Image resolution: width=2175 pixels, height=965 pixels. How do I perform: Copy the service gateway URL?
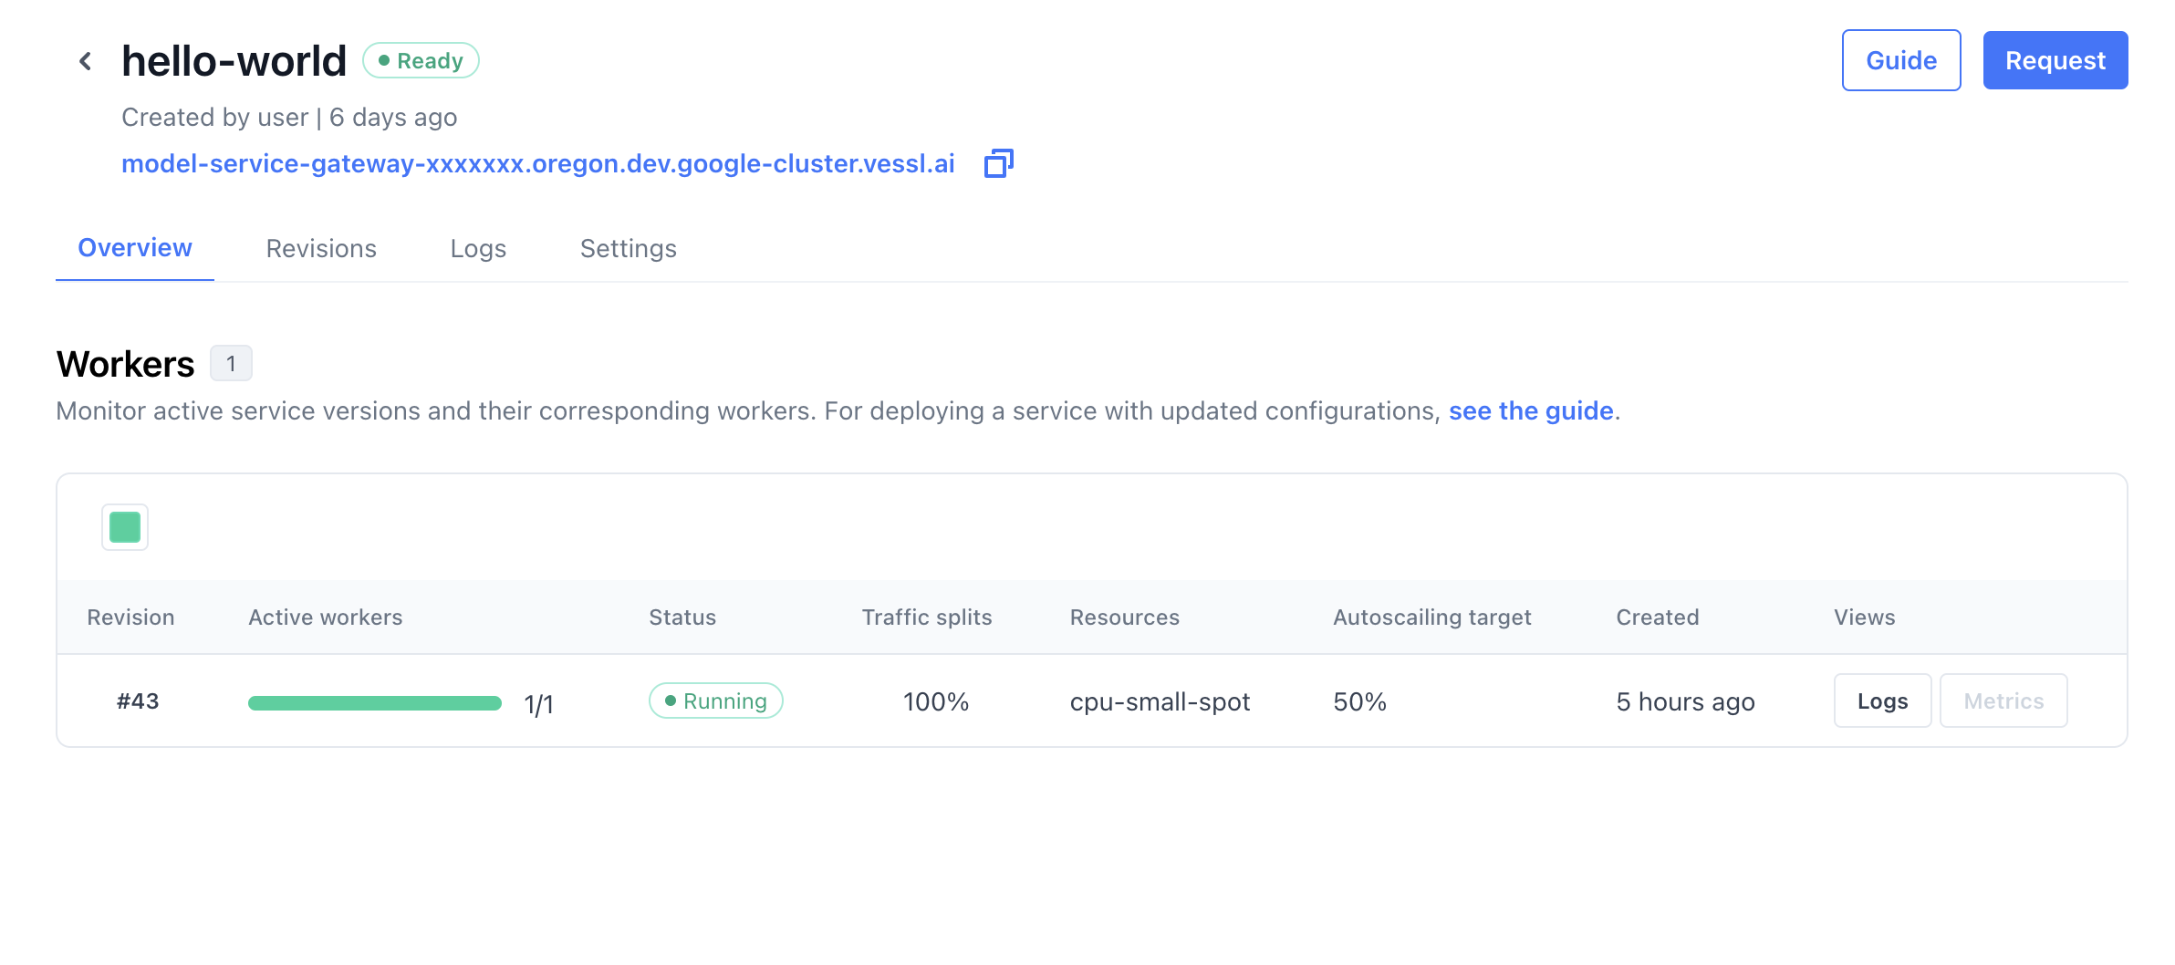coord(998,163)
